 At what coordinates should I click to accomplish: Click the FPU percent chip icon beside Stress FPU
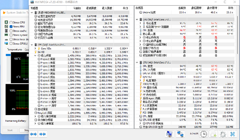tap(6, 26)
